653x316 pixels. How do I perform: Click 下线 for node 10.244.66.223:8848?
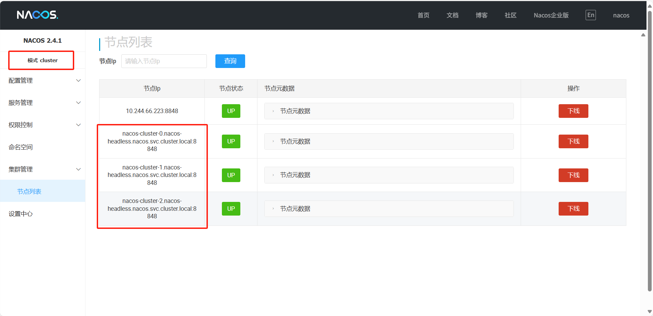573,111
